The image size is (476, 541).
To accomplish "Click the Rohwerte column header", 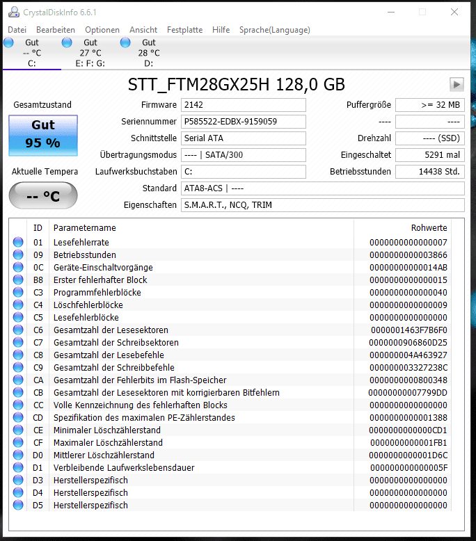I will point(402,227).
